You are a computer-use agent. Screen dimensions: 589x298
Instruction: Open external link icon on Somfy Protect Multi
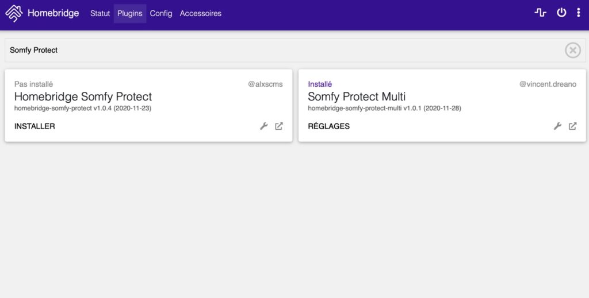pos(572,126)
